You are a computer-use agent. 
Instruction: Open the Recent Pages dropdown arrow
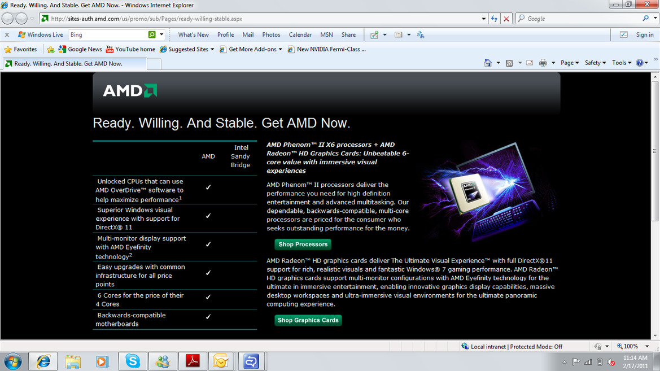(32, 19)
